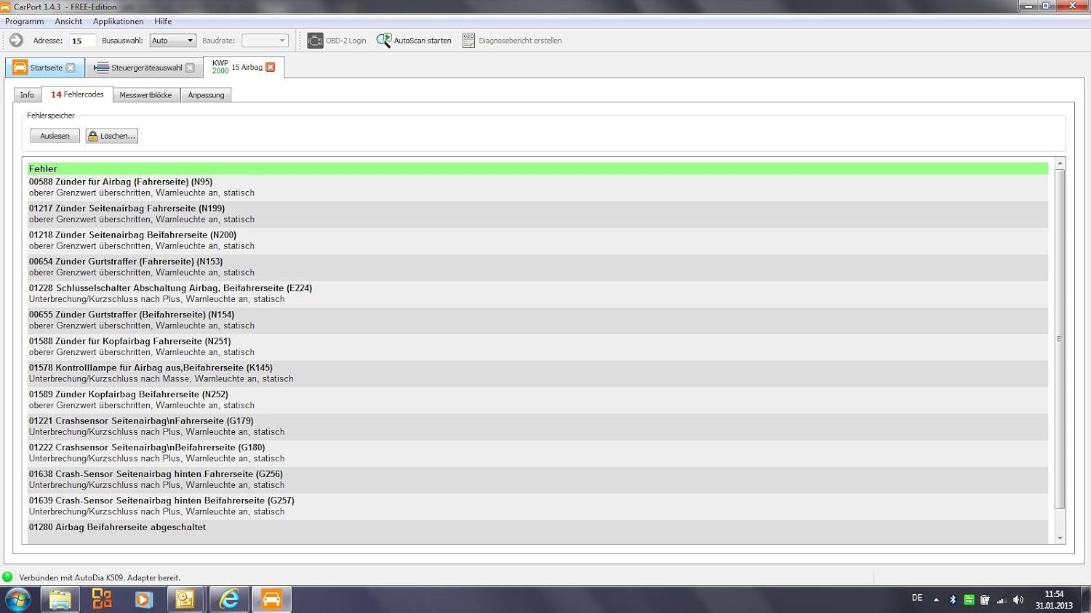The image size is (1091, 613).
Task: Open the Applikationen menu
Action: tap(118, 21)
